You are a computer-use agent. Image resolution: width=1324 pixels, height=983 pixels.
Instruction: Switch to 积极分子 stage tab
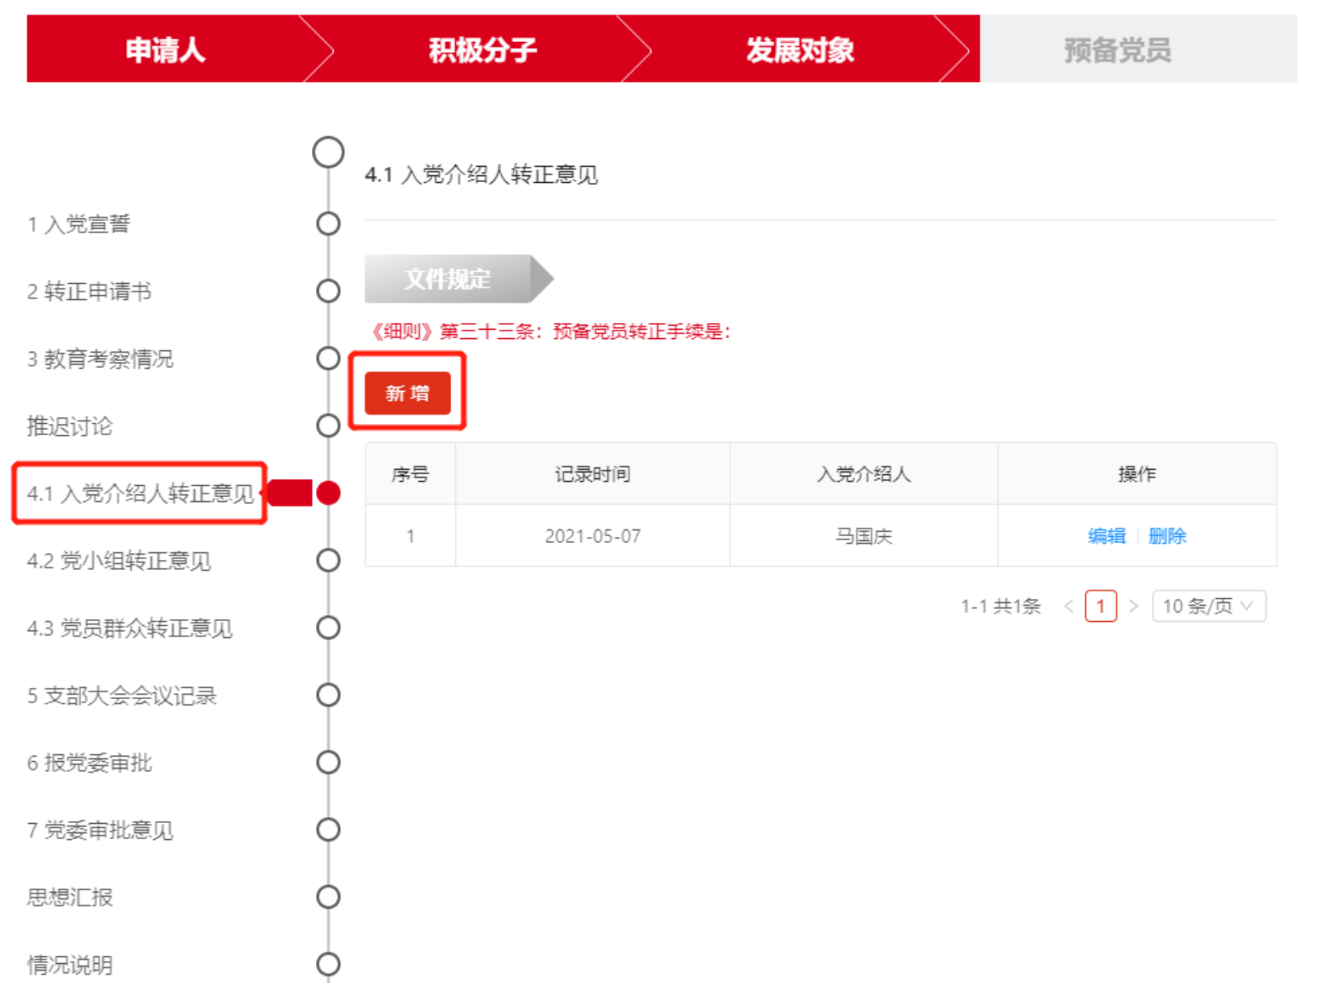coord(482,50)
